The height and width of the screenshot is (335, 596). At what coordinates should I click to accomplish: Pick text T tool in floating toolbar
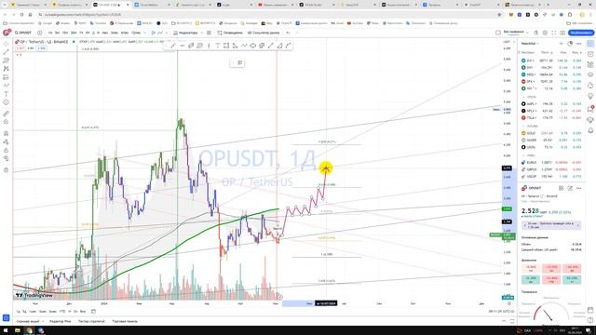pos(217,46)
